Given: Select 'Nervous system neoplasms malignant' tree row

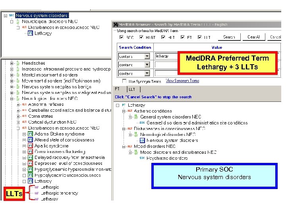Looking at the screenshot, I should (x=66, y=93).
